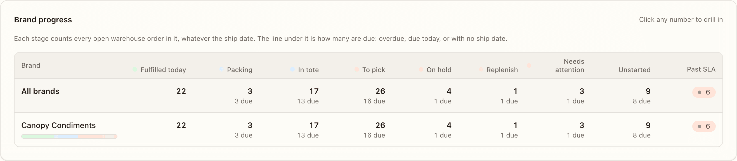Drill into All brands Packing 3
737x161 pixels.
tap(250, 91)
